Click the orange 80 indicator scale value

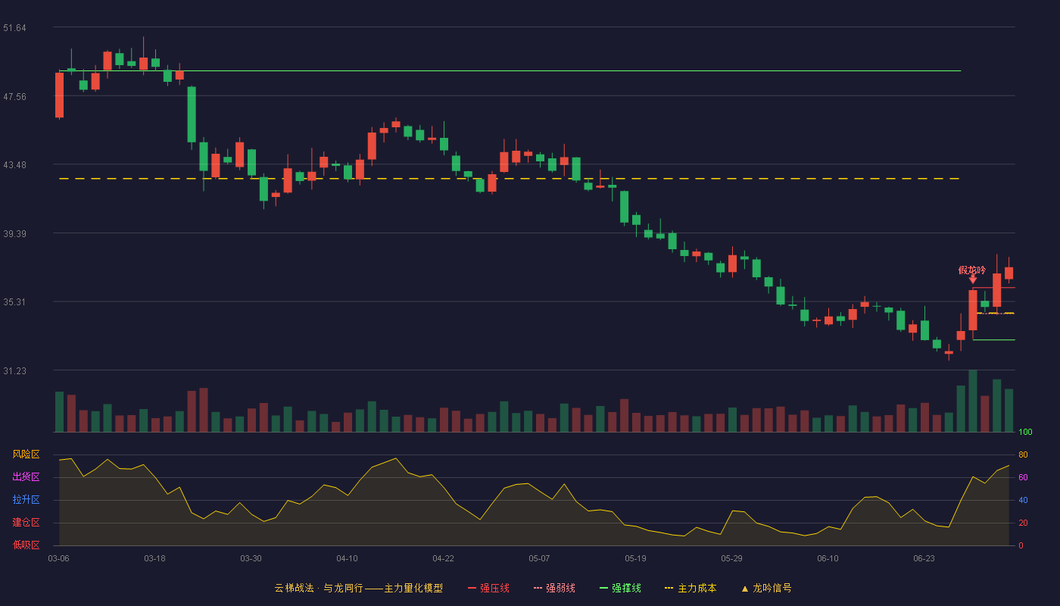point(1023,454)
